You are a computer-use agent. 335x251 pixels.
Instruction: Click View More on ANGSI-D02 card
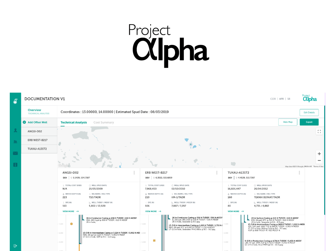coord(71,211)
